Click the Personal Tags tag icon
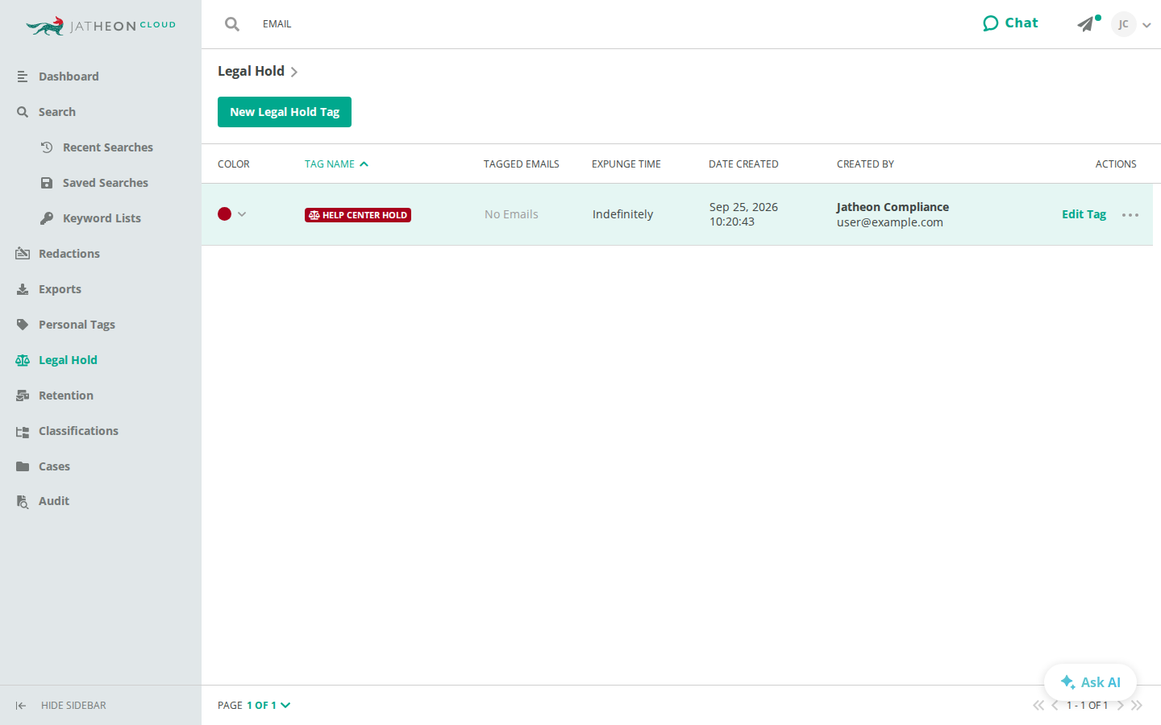Image resolution: width=1161 pixels, height=725 pixels. (23, 325)
